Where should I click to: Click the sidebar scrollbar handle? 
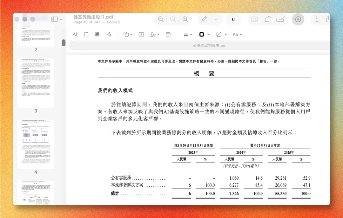[x=64, y=43]
